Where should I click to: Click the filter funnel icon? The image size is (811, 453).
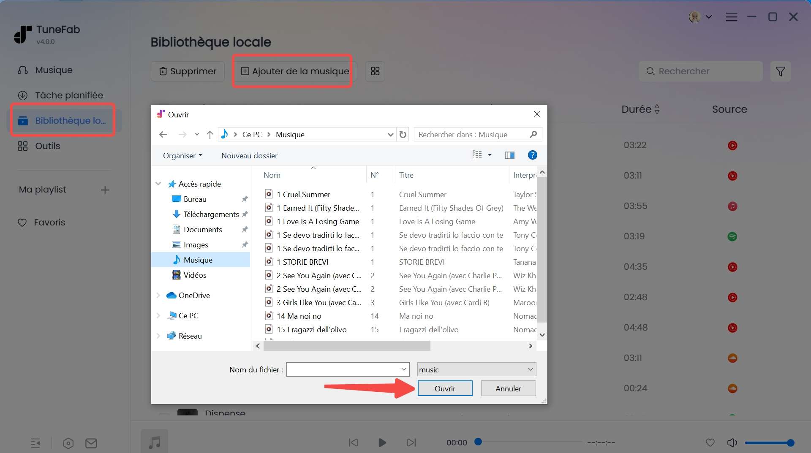click(x=780, y=71)
